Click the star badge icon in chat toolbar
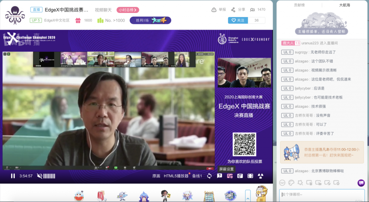 (300, 183)
